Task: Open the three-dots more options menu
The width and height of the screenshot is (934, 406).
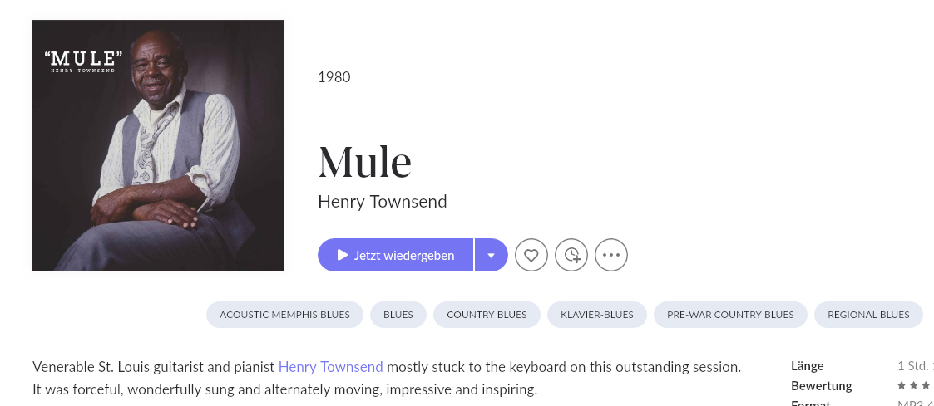Action: coord(611,255)
